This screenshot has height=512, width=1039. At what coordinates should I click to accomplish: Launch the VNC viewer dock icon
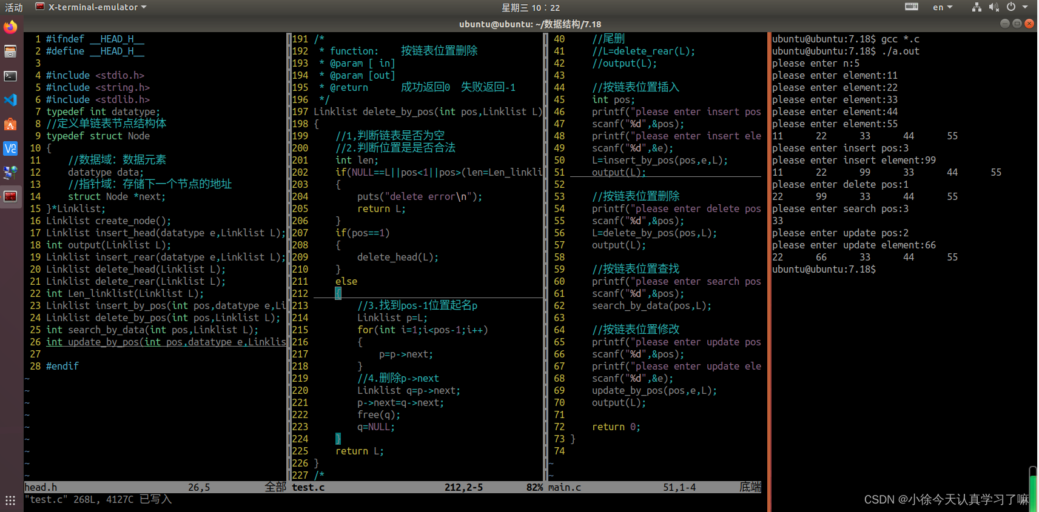(10, 148)
